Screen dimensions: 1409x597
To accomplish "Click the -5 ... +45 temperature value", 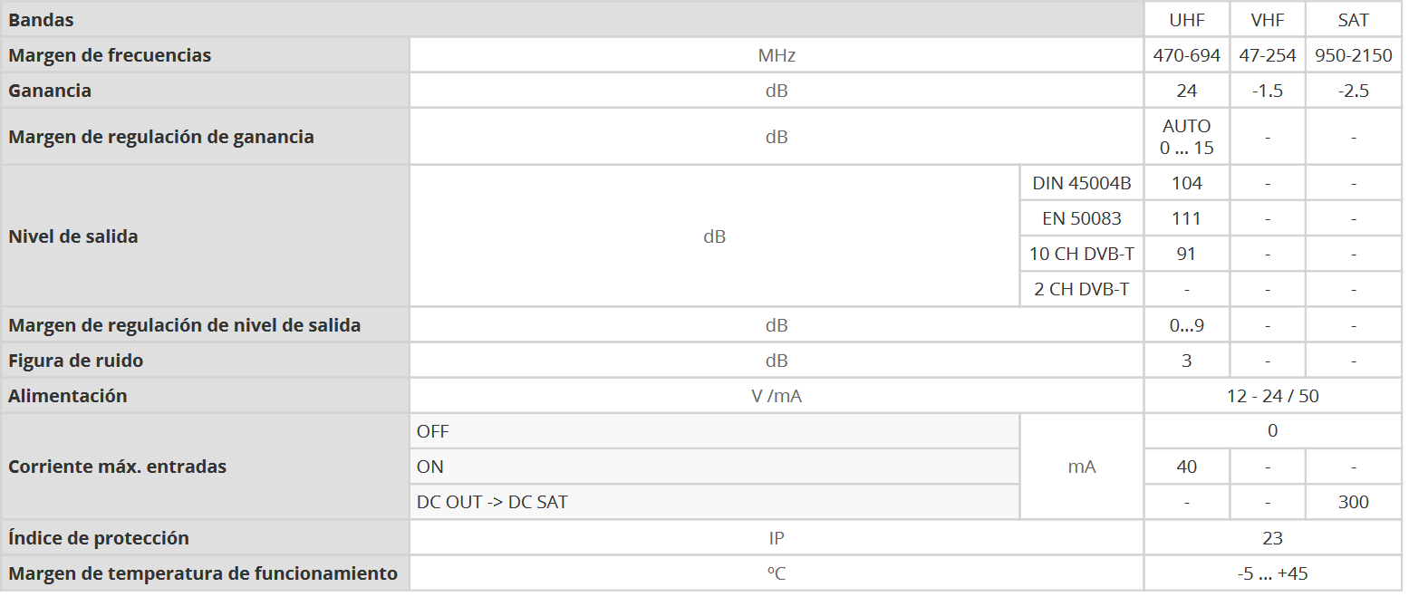I will tap(1272, 573).
